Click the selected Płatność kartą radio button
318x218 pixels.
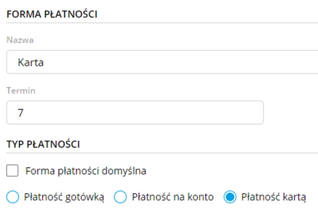coord(229,197)
